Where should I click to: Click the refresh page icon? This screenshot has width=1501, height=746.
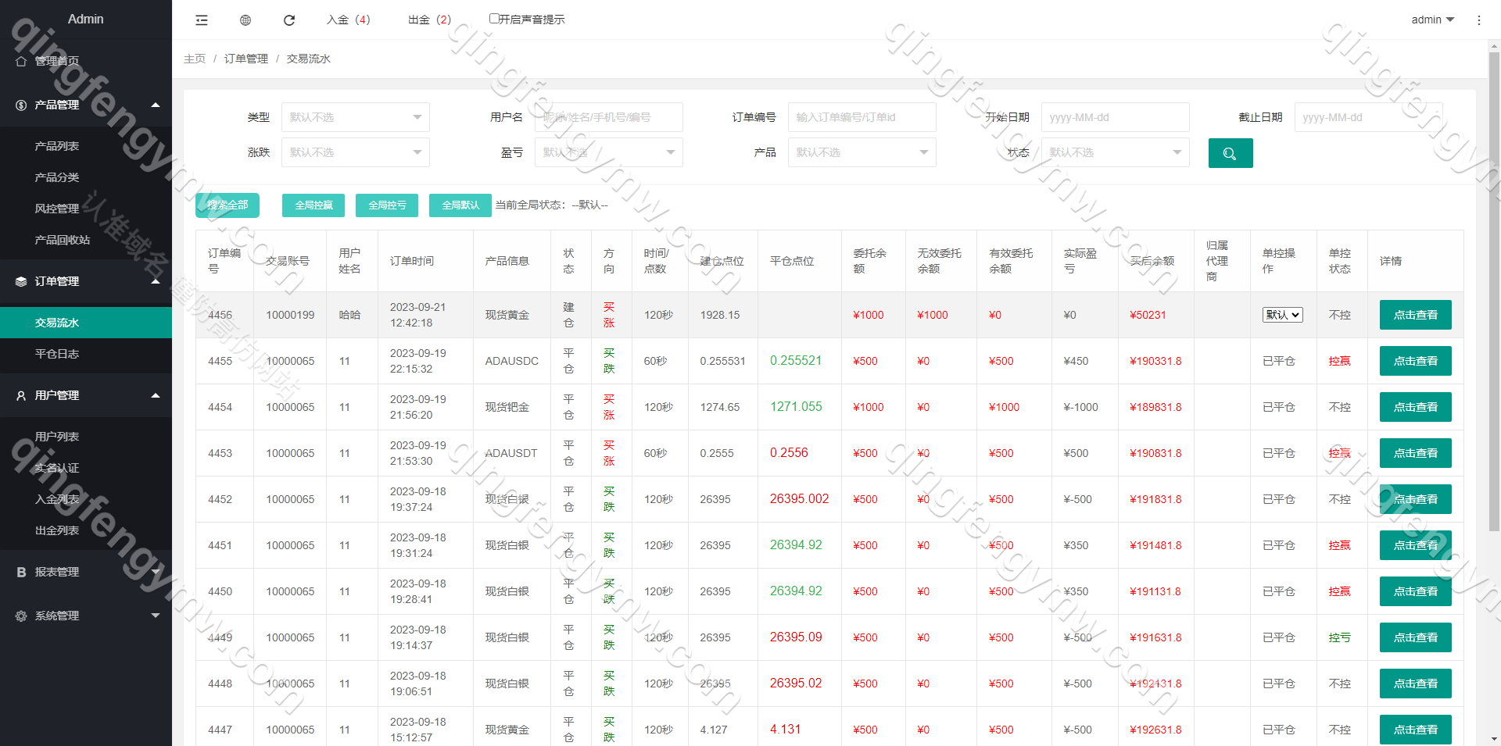[x=289, y=20]
